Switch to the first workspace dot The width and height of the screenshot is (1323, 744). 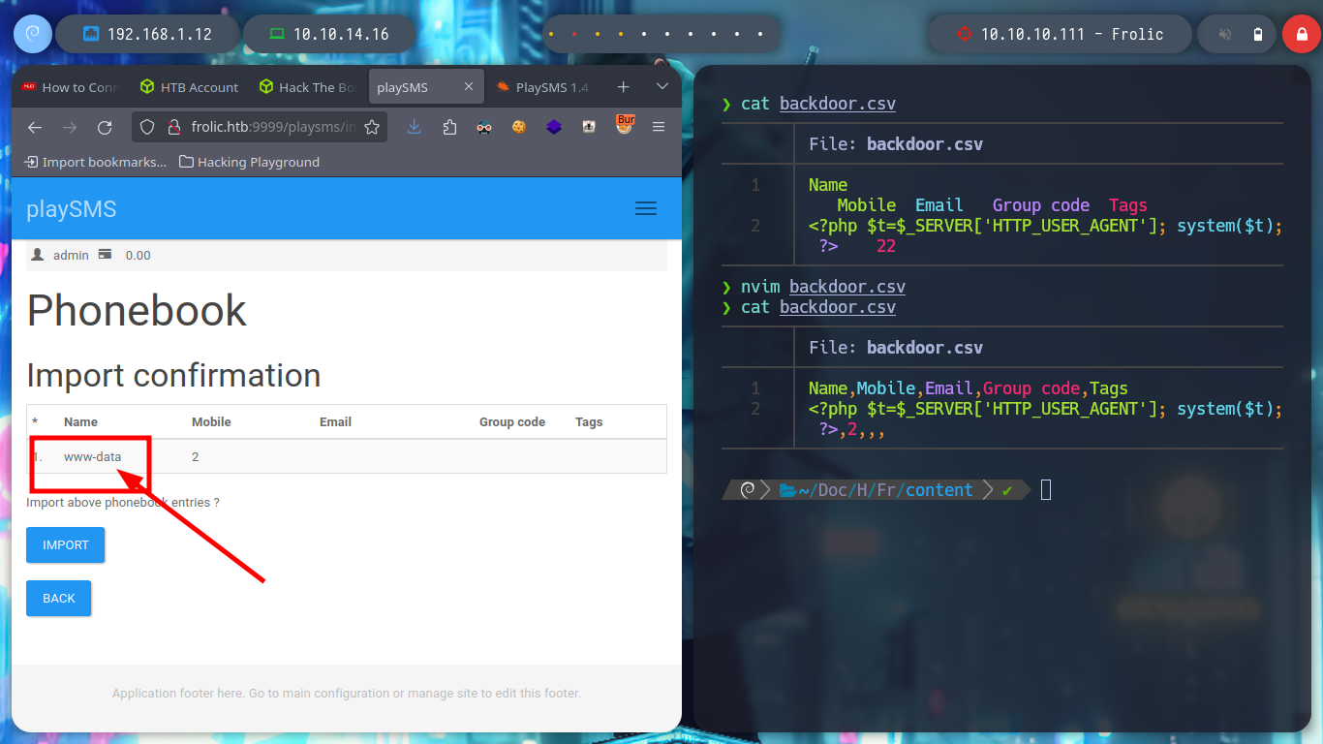(551, 35)
